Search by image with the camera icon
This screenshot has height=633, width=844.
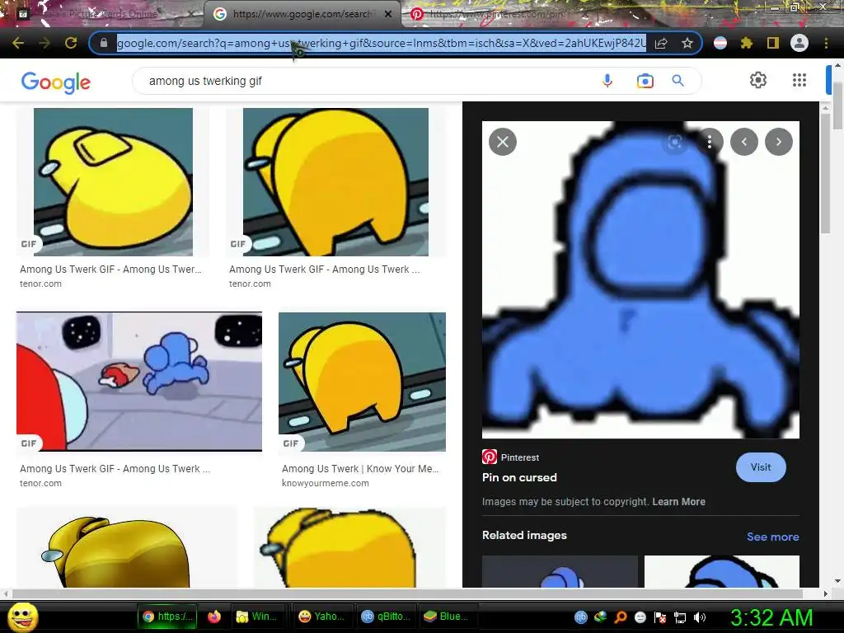(x=645, y=81)
